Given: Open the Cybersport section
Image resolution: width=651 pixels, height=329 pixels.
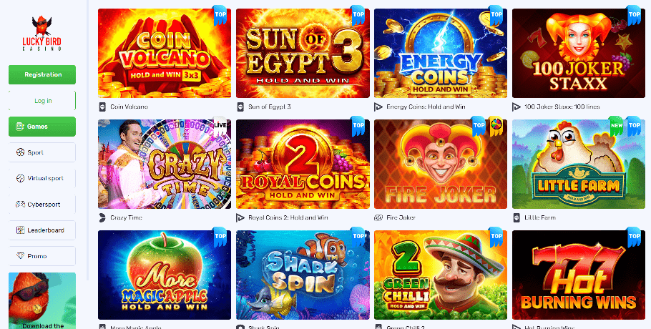Looking at the screenshot, I should [42, 204].
